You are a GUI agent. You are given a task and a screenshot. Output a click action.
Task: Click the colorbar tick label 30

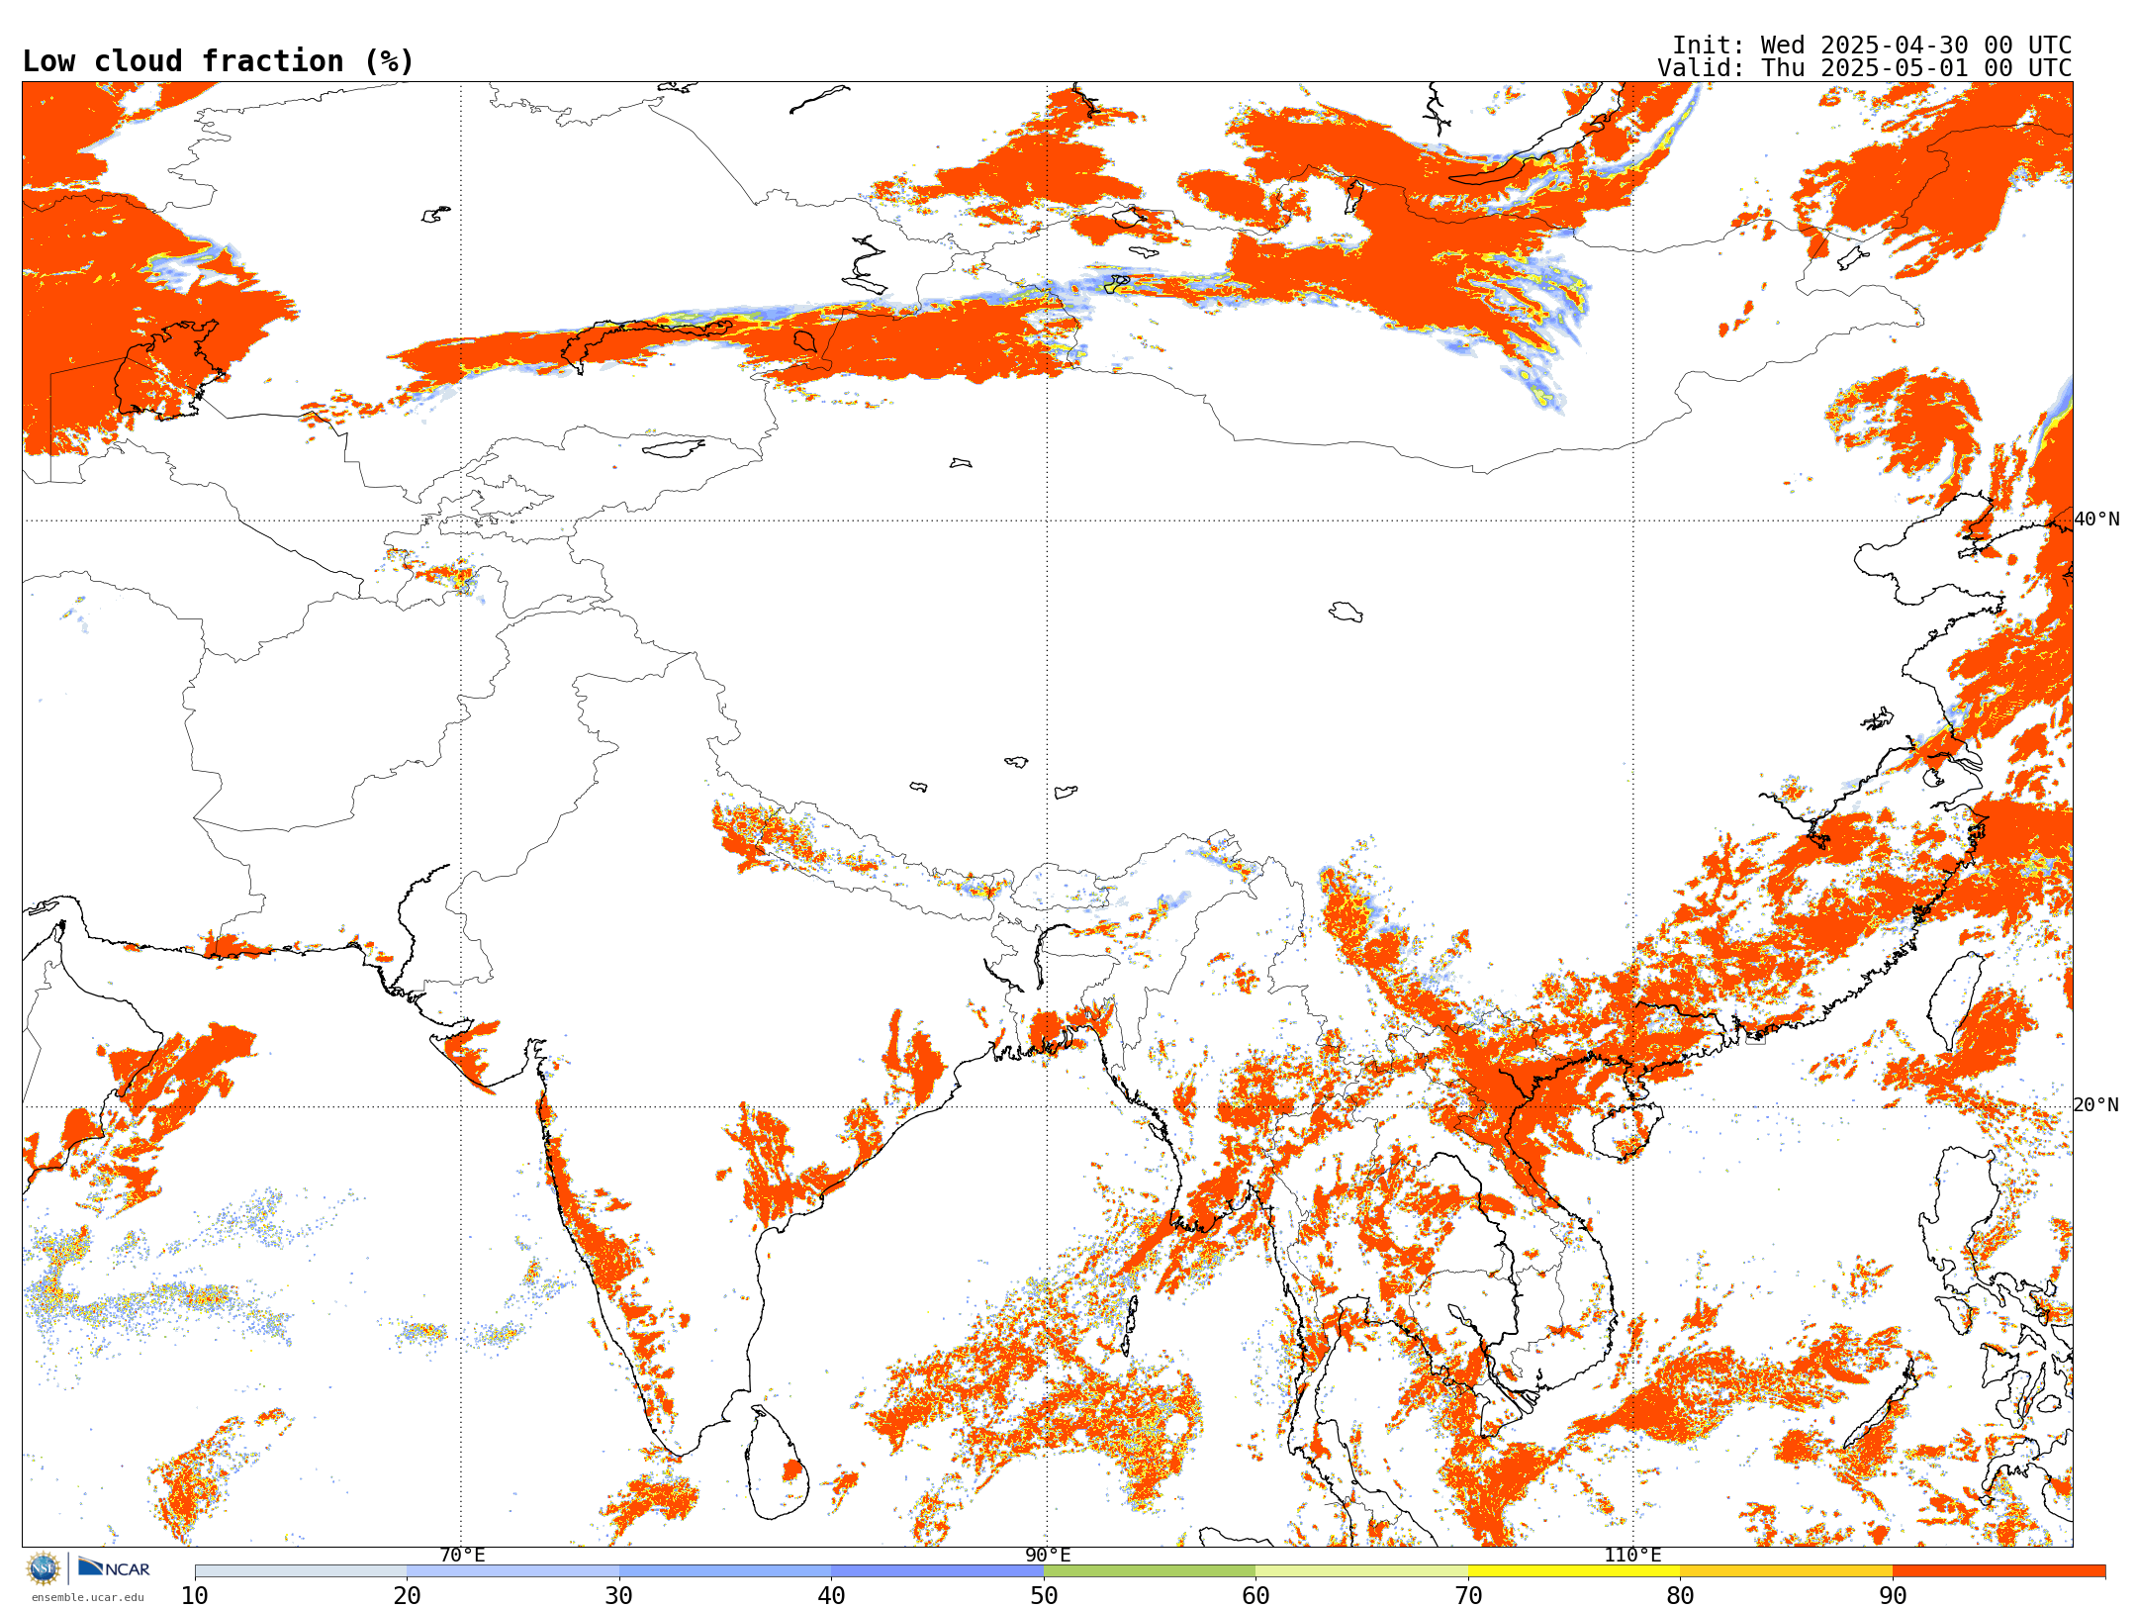tap(619, 1596)
